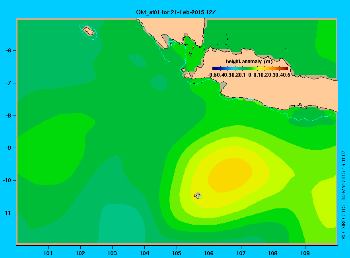Click longitude tick label 104

144,253
